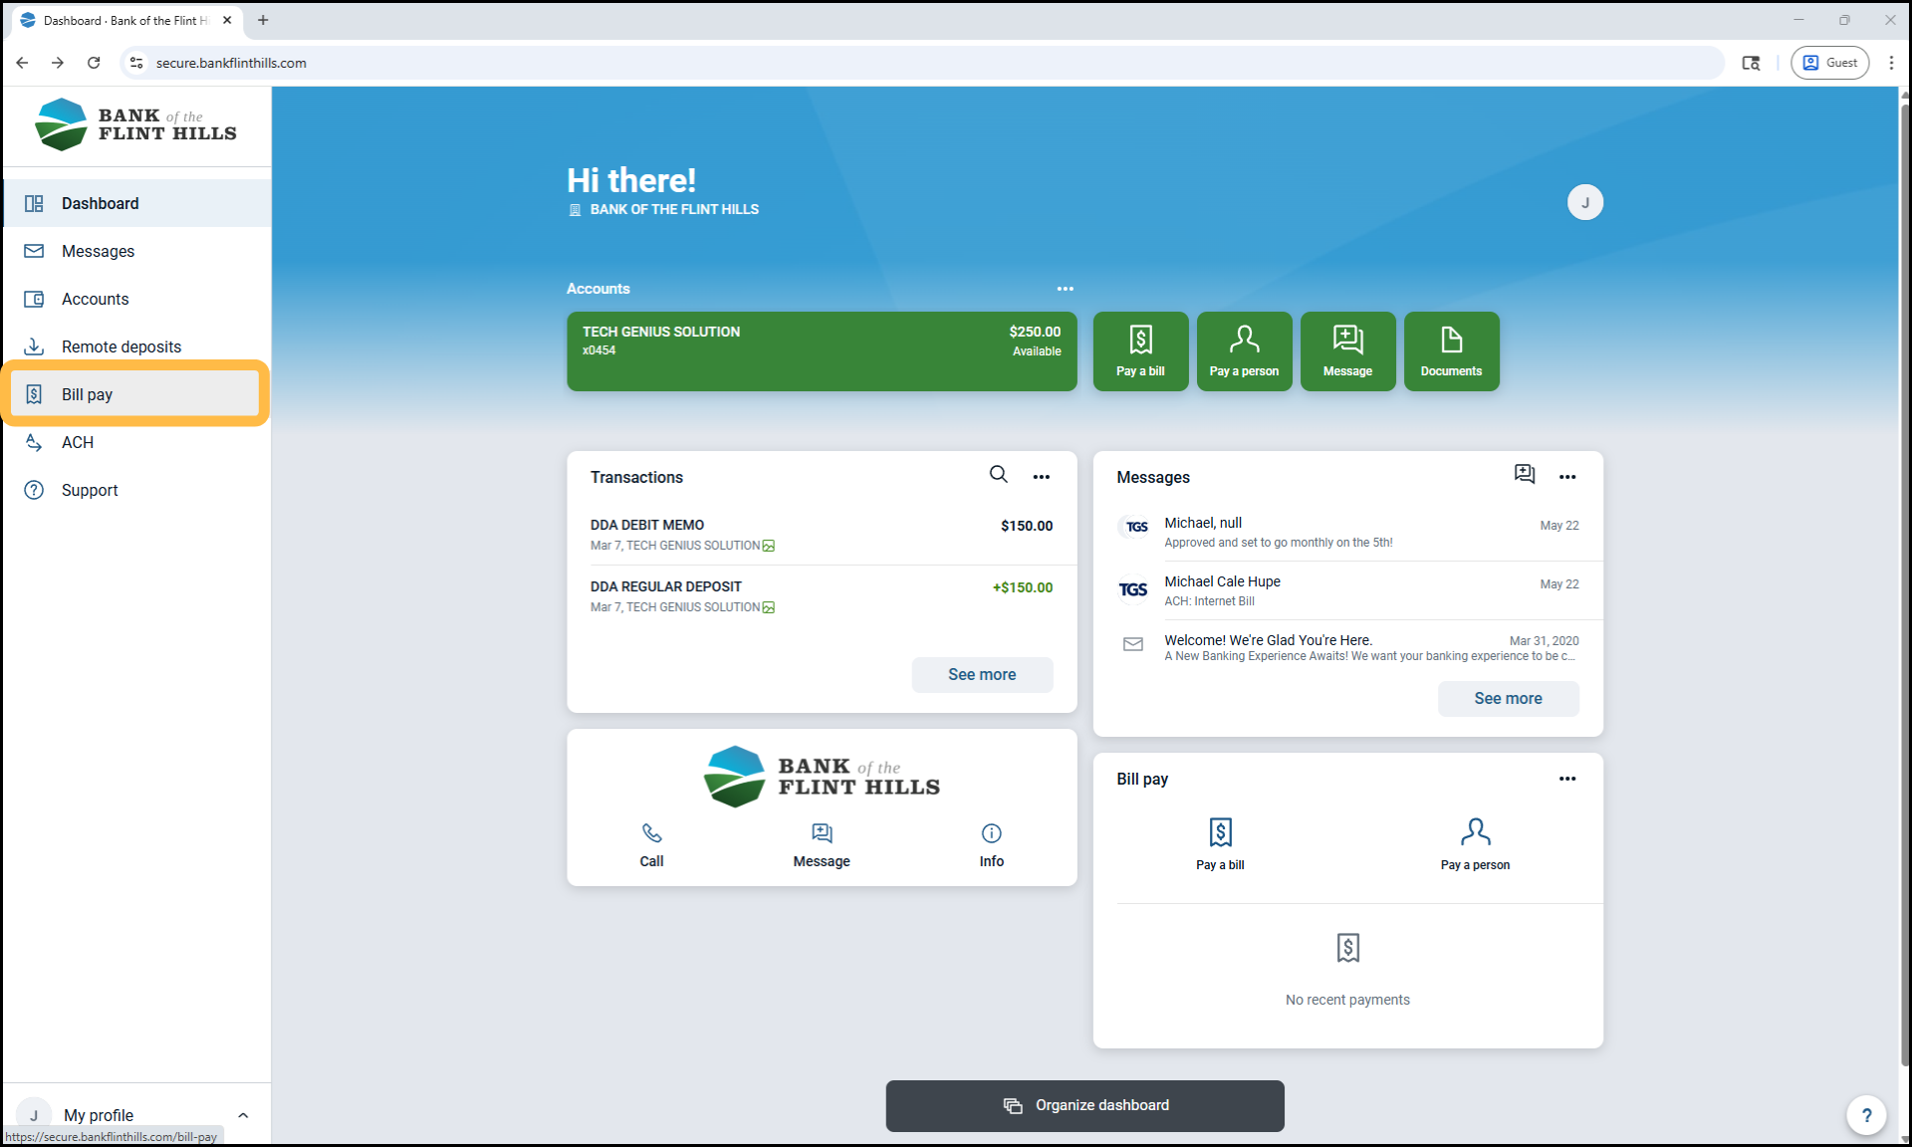Select ACH from the sidebar menu
Viewport: 1912px width, 1147px height.
point(78,442)
